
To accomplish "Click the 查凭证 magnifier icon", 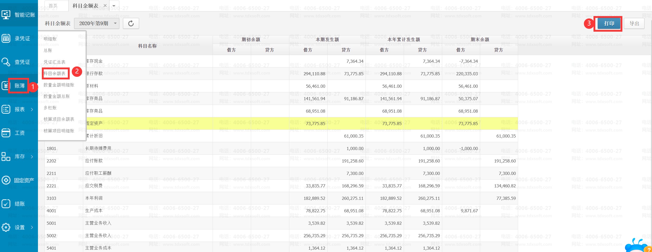I will (x=6, y=62).
